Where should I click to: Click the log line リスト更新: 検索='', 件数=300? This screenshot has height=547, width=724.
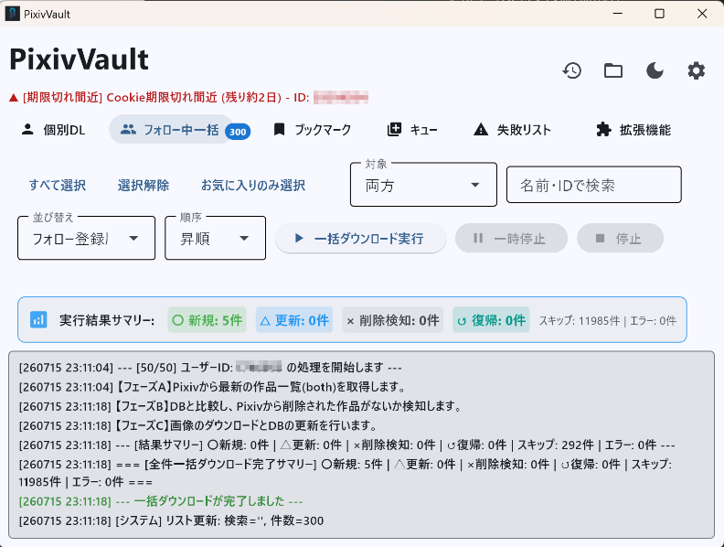click(171, 520)
